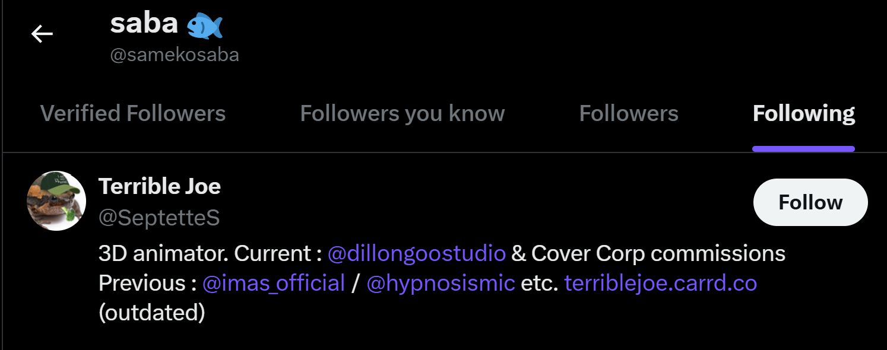Viewport: 887px width, 350px height.
Task: Click the @SeptetteS username handle
Action: coord(159,218)
